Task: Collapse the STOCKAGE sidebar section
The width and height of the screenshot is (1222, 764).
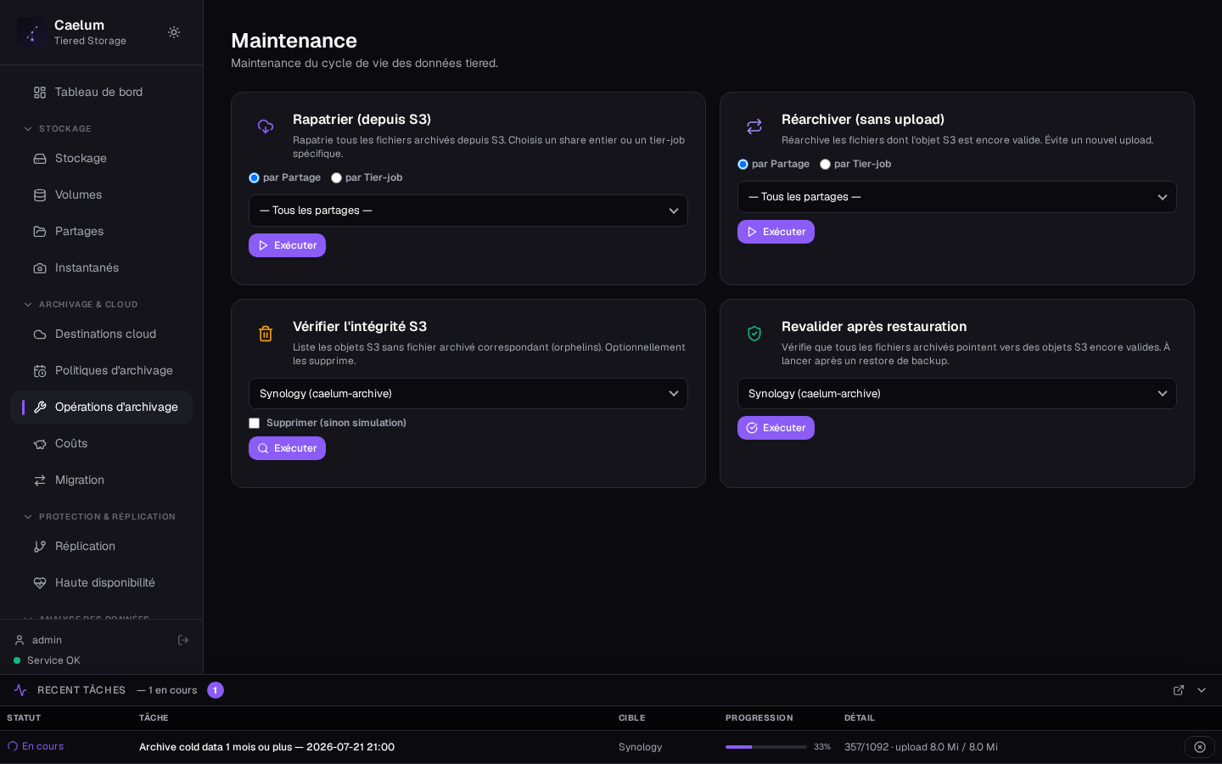Action: click(28, 129)
